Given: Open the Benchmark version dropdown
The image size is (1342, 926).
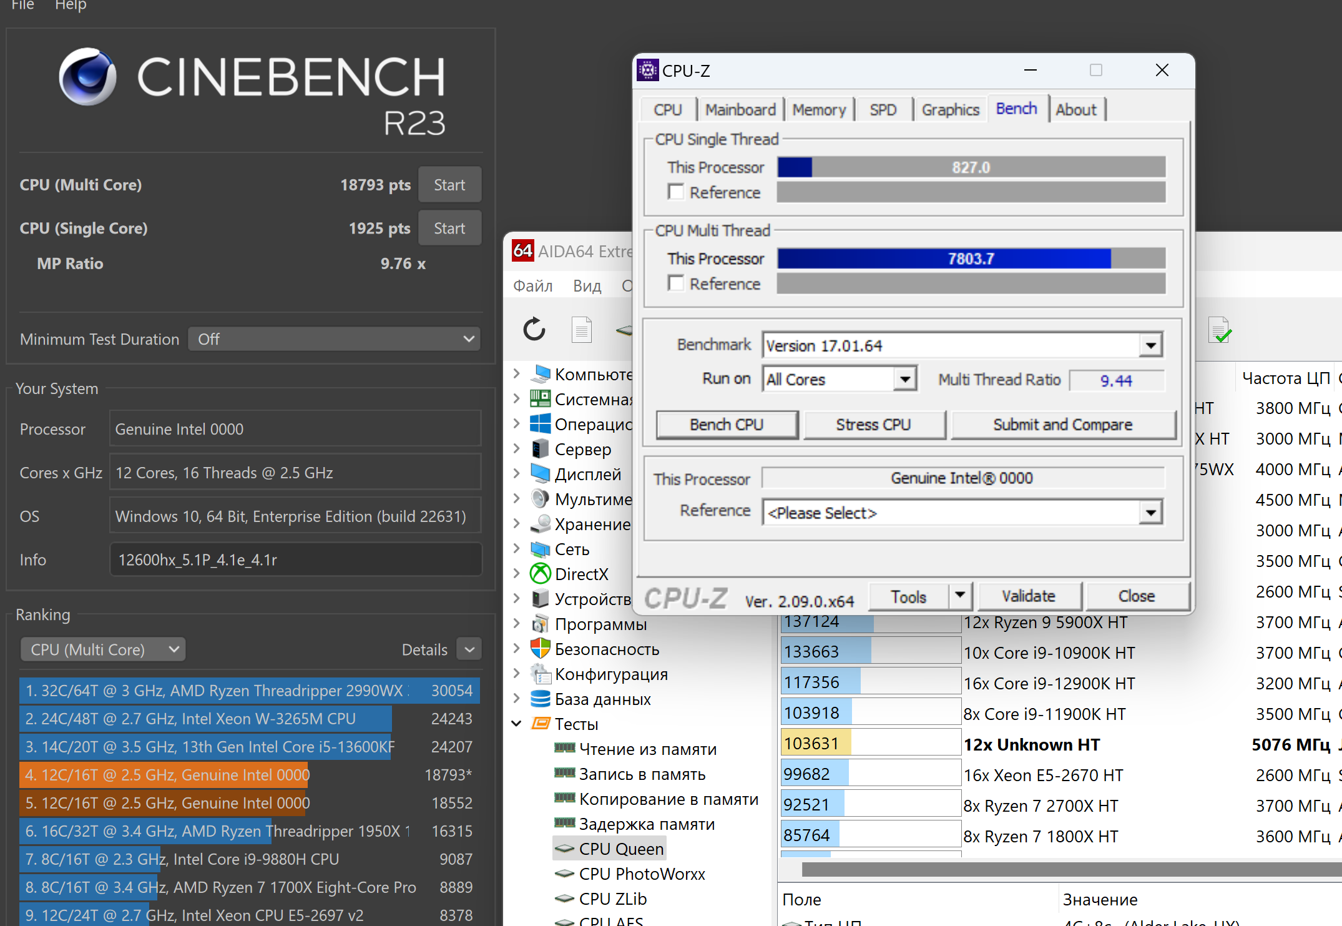Looking at the screenshot, I should pyautogui.click(x=1150, y=345).
